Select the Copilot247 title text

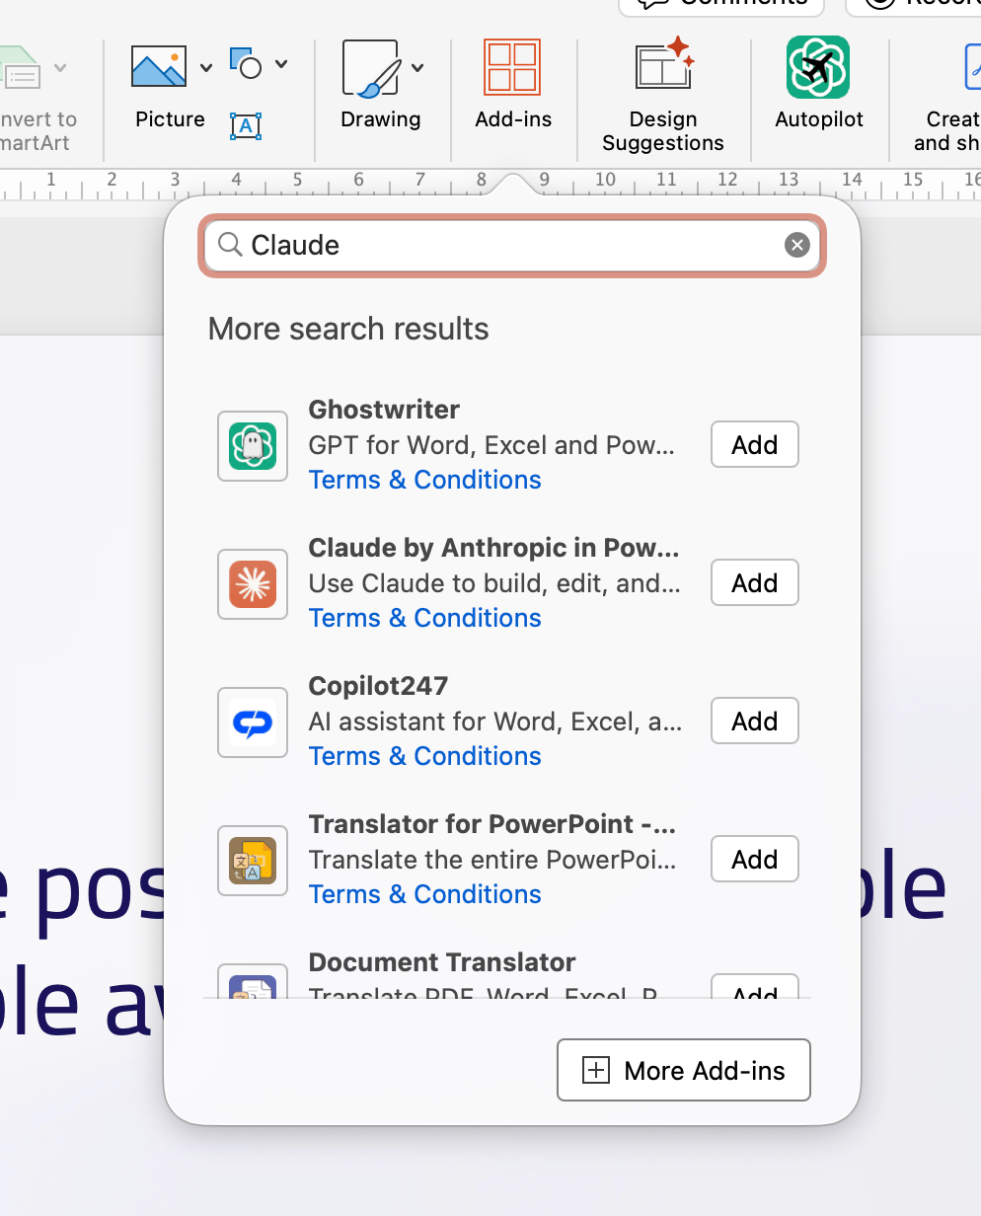point(378,686)
